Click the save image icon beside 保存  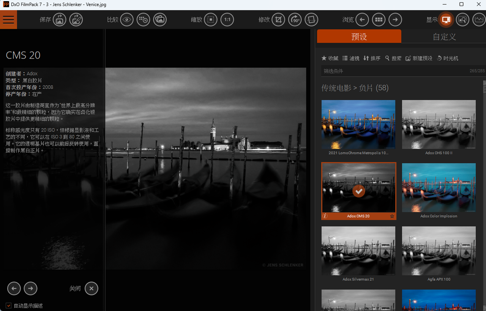click(x=60, y=20)
